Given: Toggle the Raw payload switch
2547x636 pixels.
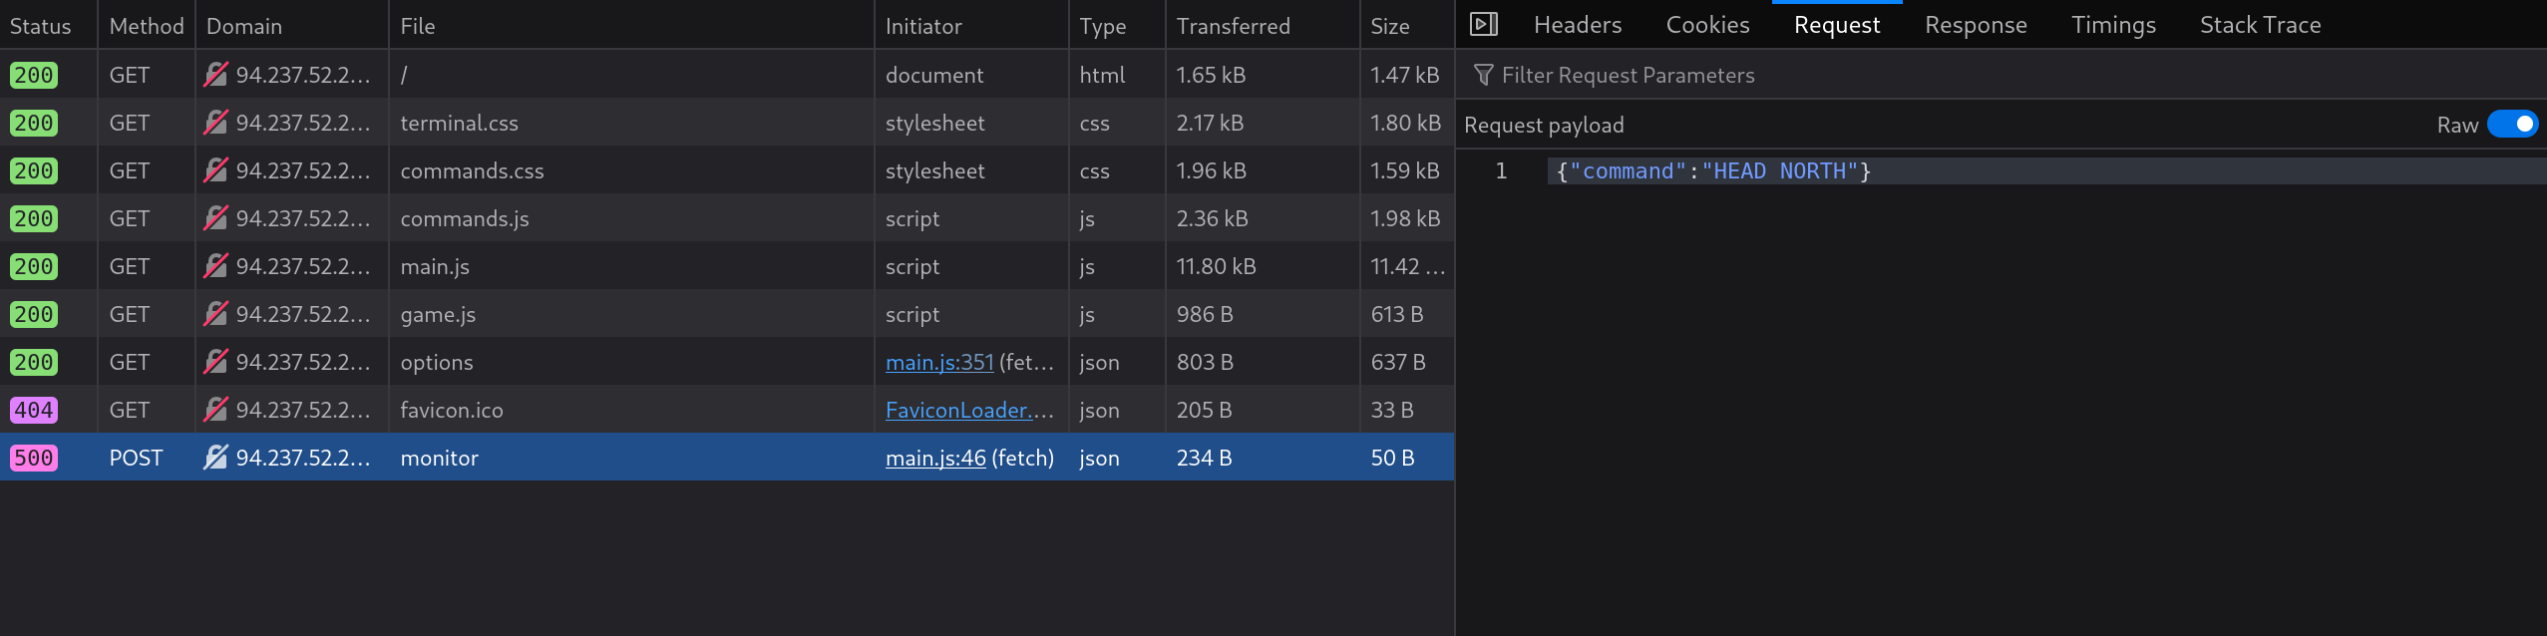Looking at the screenshot, I should point(2512,125).
